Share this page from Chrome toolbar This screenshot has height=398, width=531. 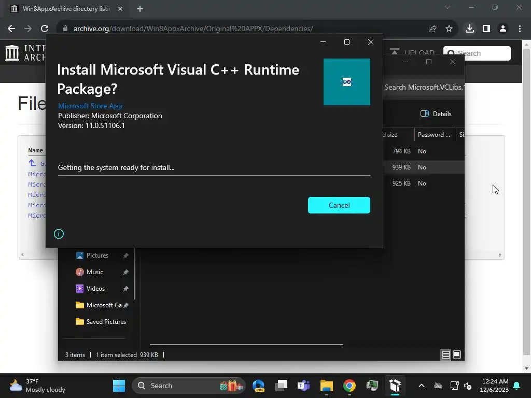(432, 29)
